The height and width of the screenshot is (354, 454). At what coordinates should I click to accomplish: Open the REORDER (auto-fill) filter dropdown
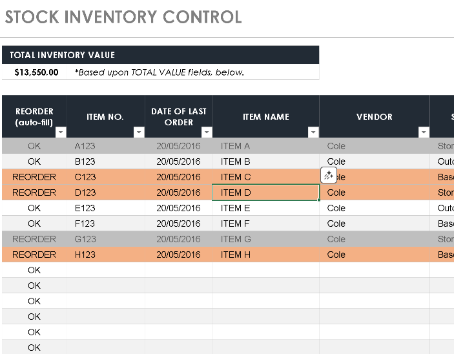(x=61, y=132)
